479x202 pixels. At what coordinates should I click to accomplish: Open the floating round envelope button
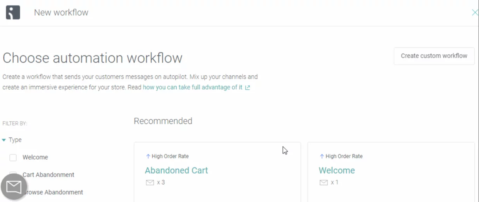[x=14, y=187]
